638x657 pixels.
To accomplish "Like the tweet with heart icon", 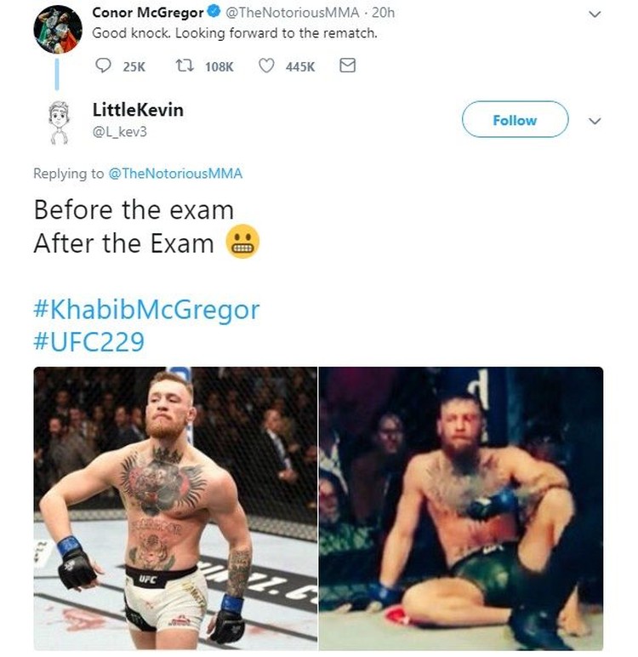I will pyautogui.click(x=266, y=66).
